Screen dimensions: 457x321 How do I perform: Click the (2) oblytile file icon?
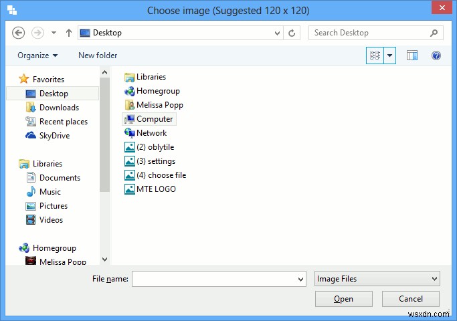point(129,147)
